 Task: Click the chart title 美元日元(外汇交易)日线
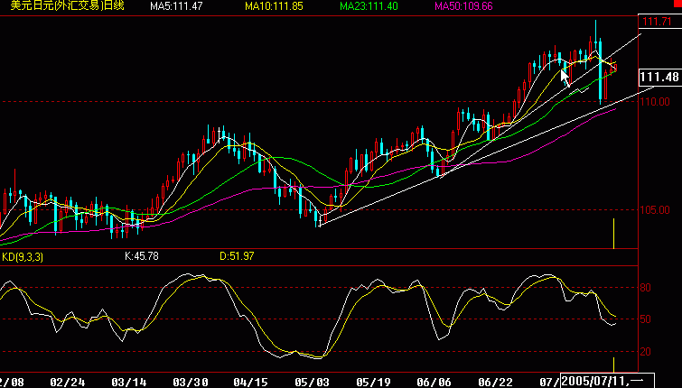pyautogui.click(x=68, y=5)
